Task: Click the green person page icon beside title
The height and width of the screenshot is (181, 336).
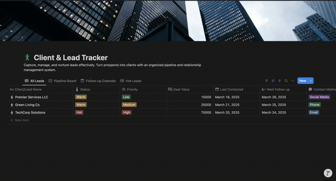Action: (27, 57)
